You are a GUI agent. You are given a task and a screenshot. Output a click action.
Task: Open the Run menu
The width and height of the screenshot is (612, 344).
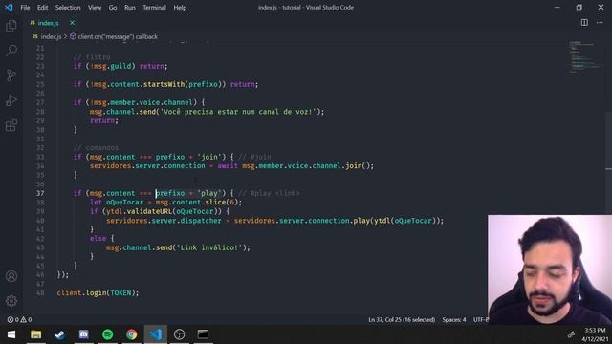[x=130, y=8]
